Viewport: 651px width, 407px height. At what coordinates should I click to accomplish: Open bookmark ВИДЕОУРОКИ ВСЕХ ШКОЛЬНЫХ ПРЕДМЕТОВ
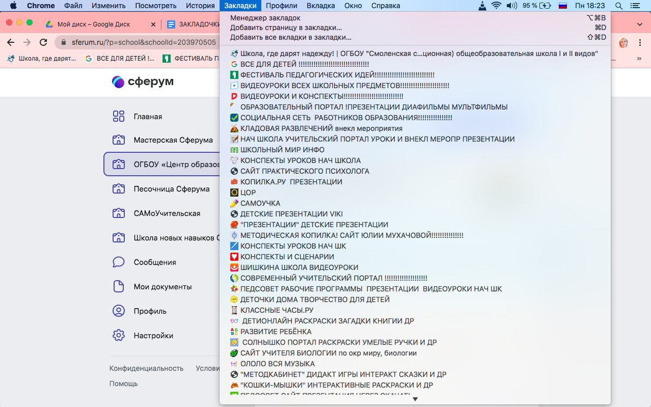click(x=415, y=86)
